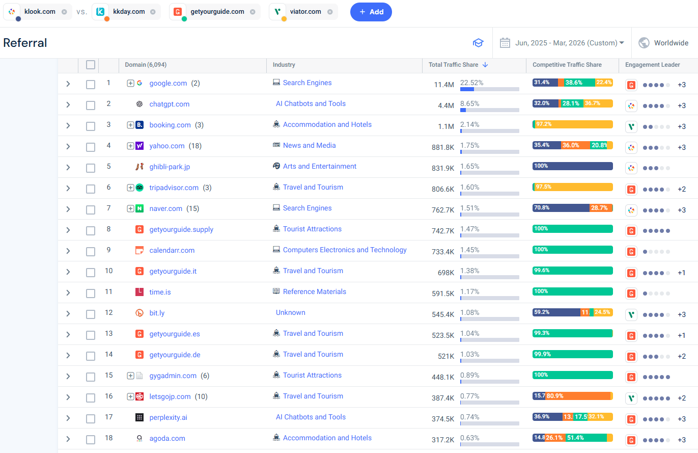Image resolution: width=698 pixels, height=453 pixels.
Task: Click the Tripadvisor favicon in row 6
Action: click(x=139, y=188)
